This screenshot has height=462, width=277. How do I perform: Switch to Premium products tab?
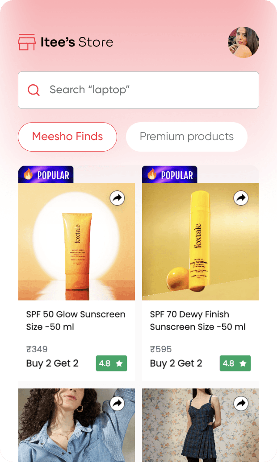pyautogui.click(x=187, y=137)
